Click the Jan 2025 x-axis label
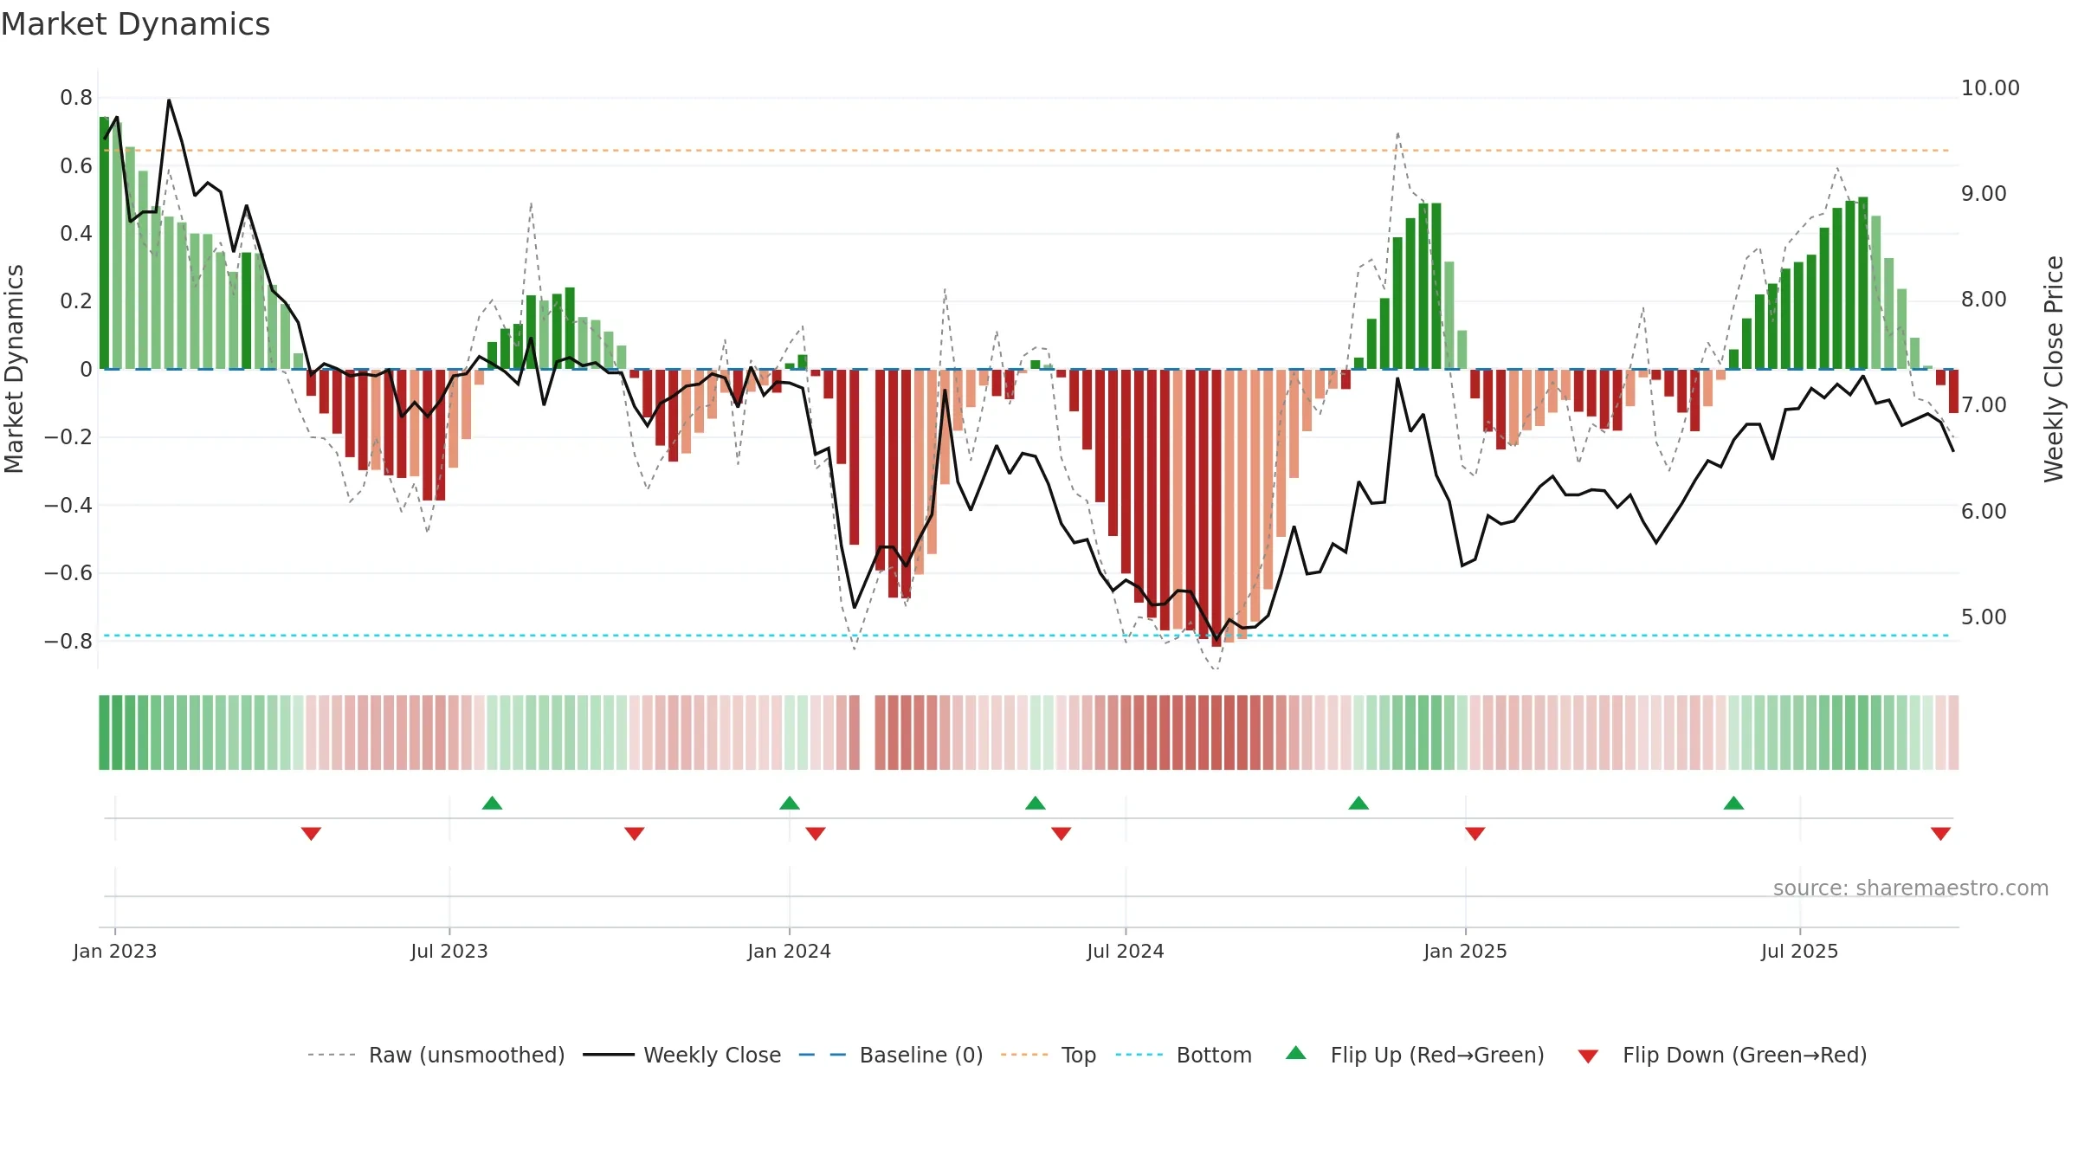The width and height of the screenshot is (2078, 1169). click(1466, 951)
